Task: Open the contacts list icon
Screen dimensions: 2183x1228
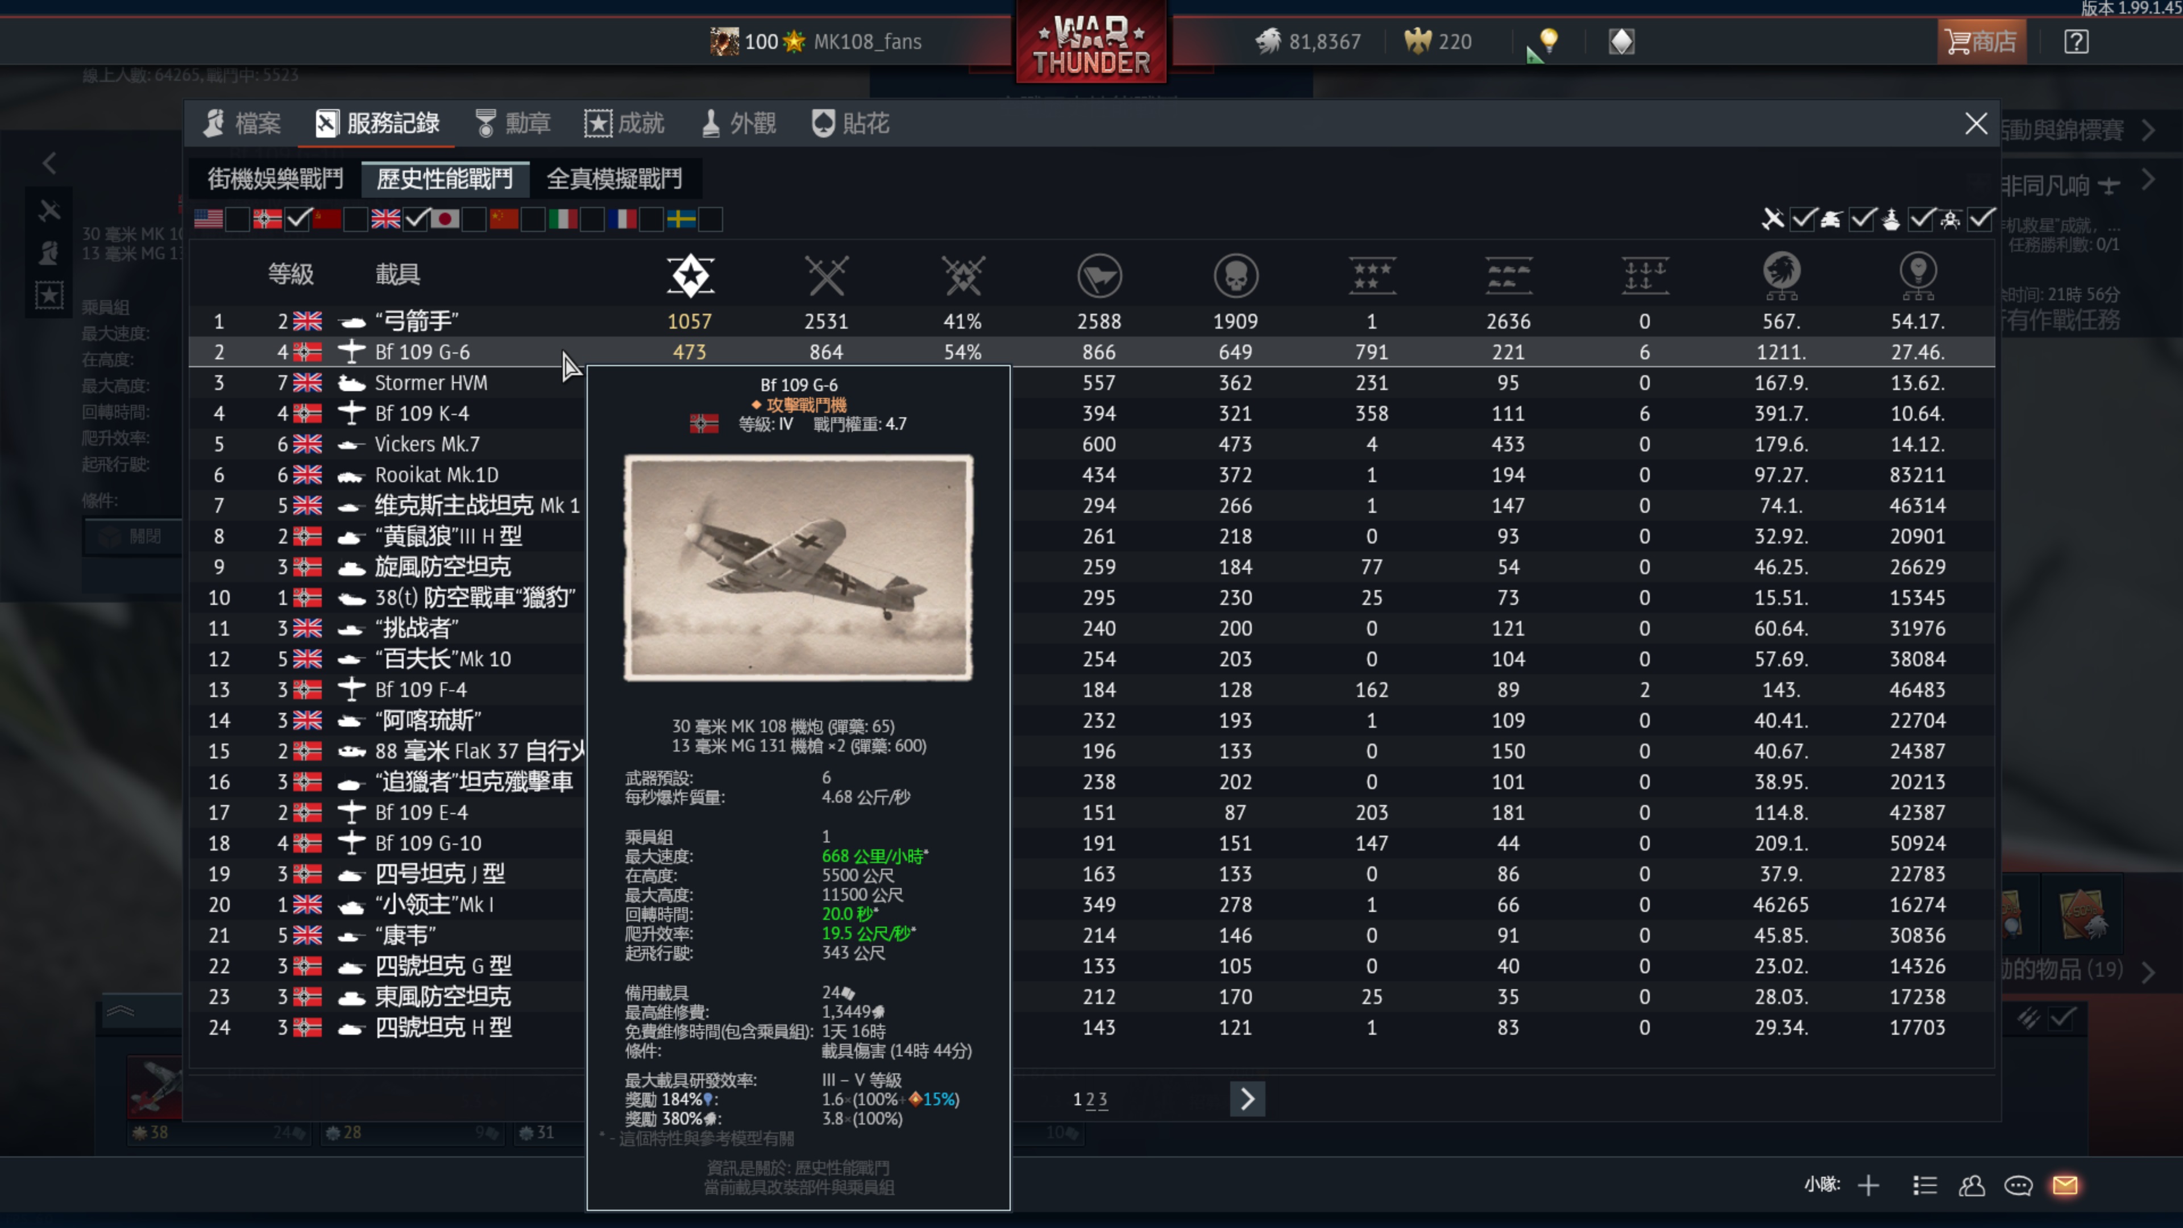Action: click(x=1972, y=1185)
